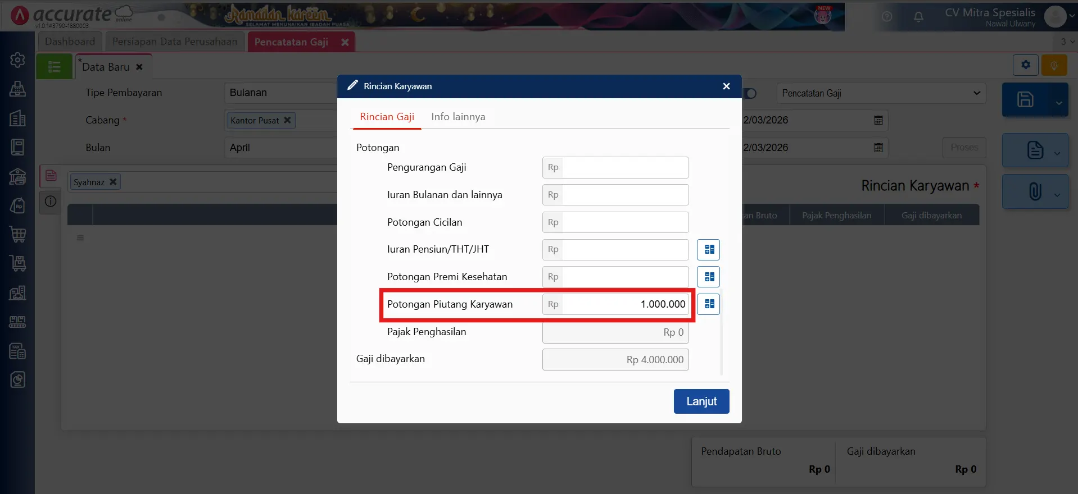Screen dimensions: 1078x494
Task: Click the NEW mascot icon in header
Action: 823,15
